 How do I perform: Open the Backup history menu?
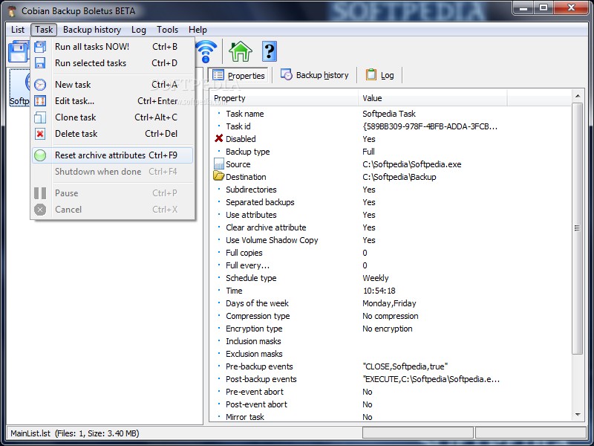coord(91,30)
